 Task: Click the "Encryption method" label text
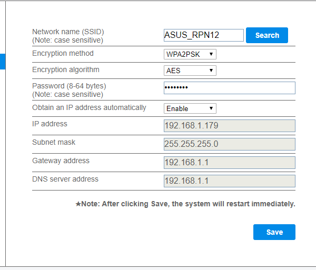[x=63, y=54]
